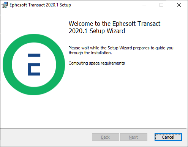Click the disabled Back button
Screen dimensions: 188x147
click(x=106, y=137)
